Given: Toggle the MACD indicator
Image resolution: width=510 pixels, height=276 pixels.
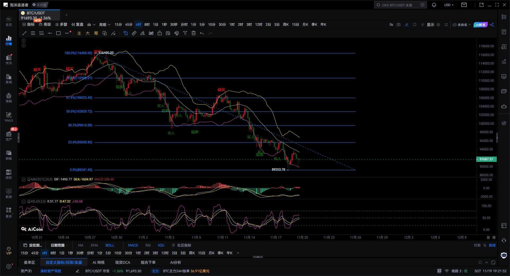Looking at the screenshot, I should 133,245.
